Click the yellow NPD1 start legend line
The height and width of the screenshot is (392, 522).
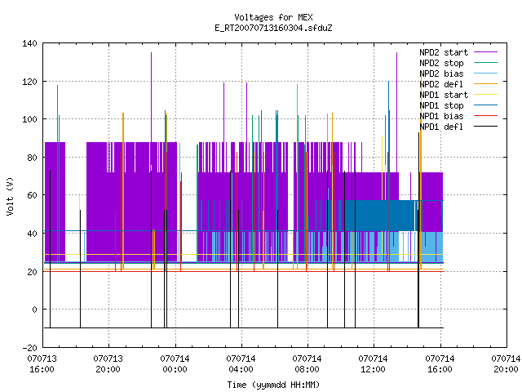point(486,95)
